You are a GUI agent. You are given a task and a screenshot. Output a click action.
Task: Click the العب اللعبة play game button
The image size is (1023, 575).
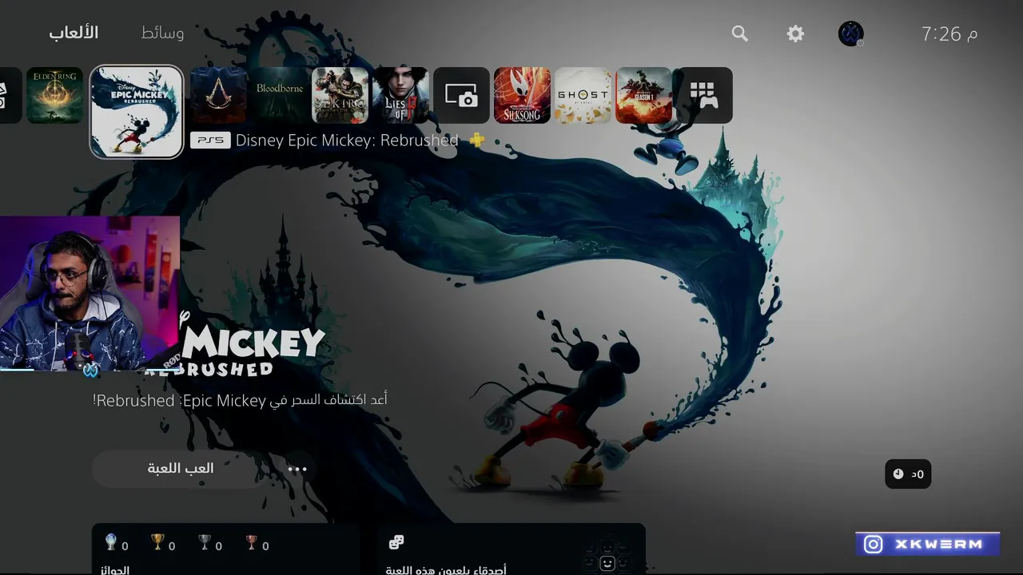(x=181, y=469)
